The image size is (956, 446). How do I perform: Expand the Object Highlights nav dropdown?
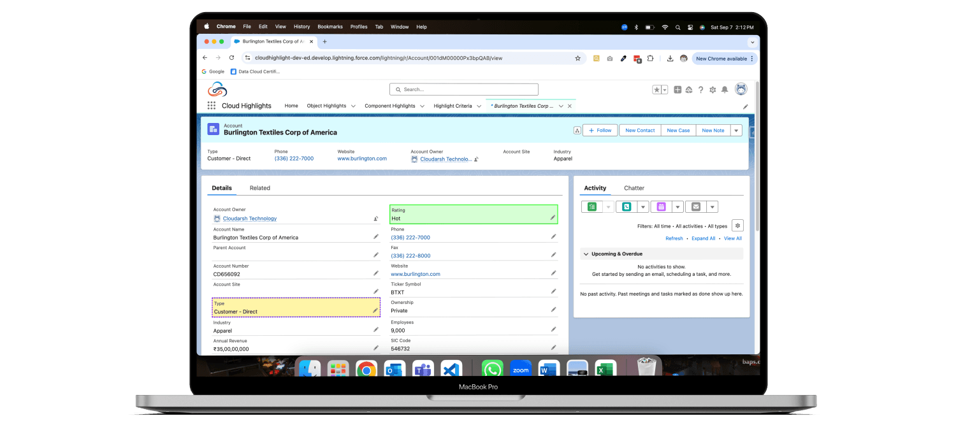coord(353,106)
